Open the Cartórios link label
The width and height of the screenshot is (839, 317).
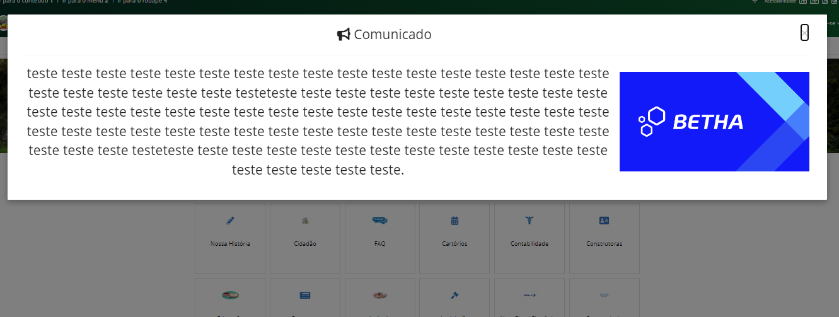click(454, 243)
